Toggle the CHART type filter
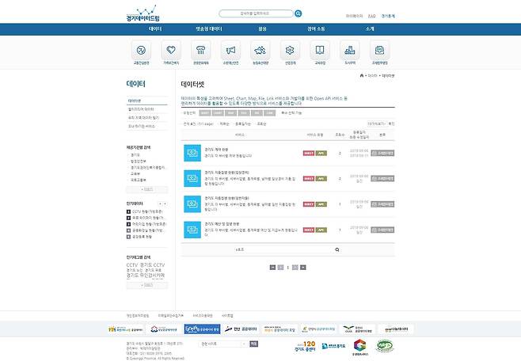 [x=218, y=113]
